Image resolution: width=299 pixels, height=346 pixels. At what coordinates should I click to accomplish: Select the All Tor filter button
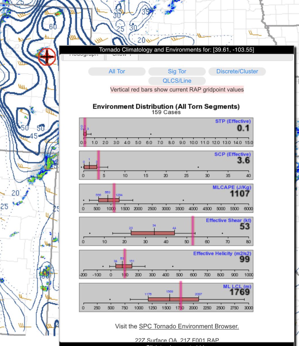click(x=117, y=72)
